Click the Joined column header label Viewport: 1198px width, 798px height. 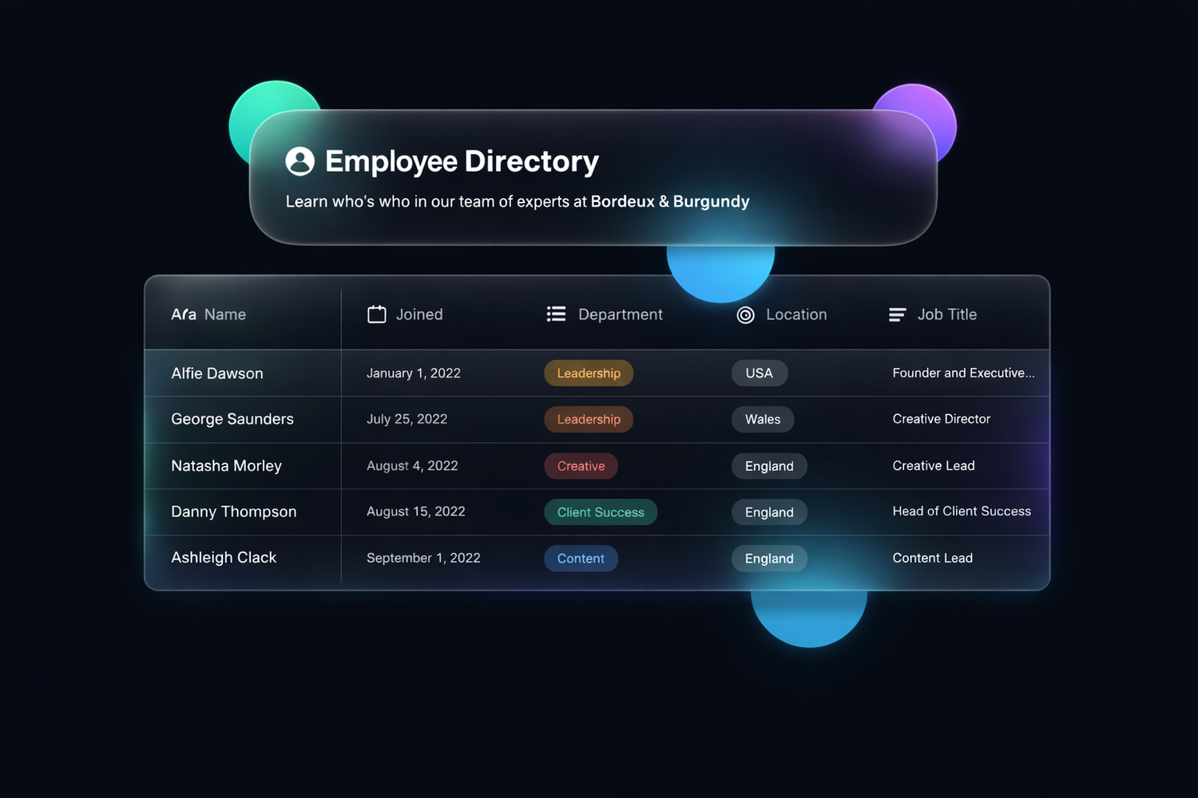419,314
